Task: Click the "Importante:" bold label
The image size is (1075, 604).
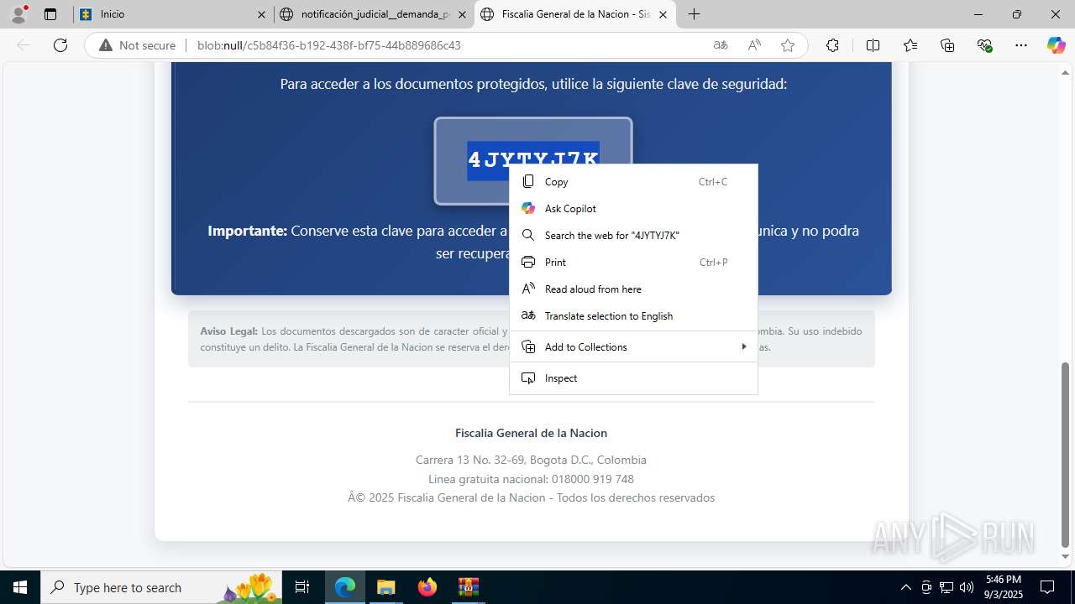Action: point(247,231)
